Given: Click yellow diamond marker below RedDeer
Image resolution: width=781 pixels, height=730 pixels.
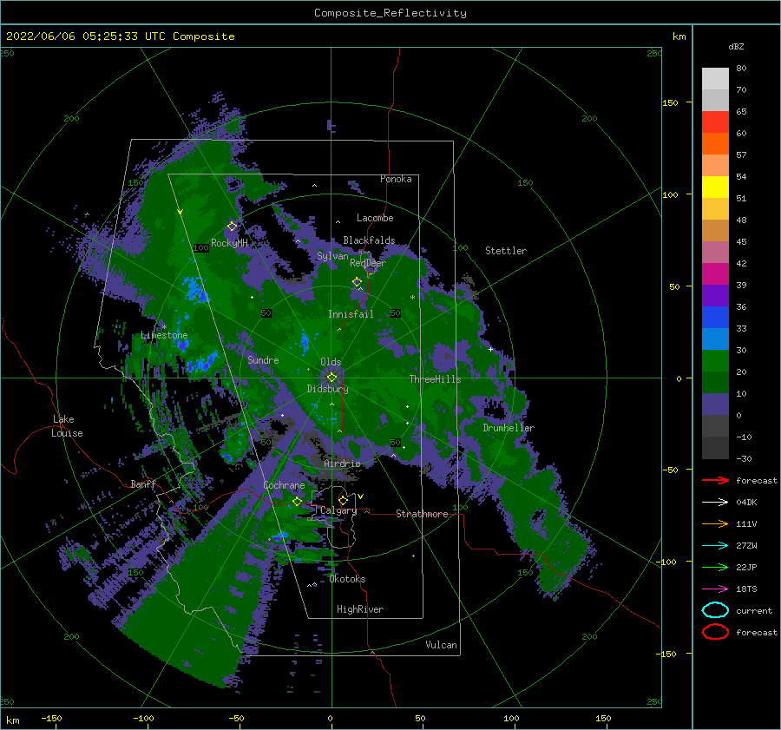Looking at the screenshot, I should click(x=357, y=282).
